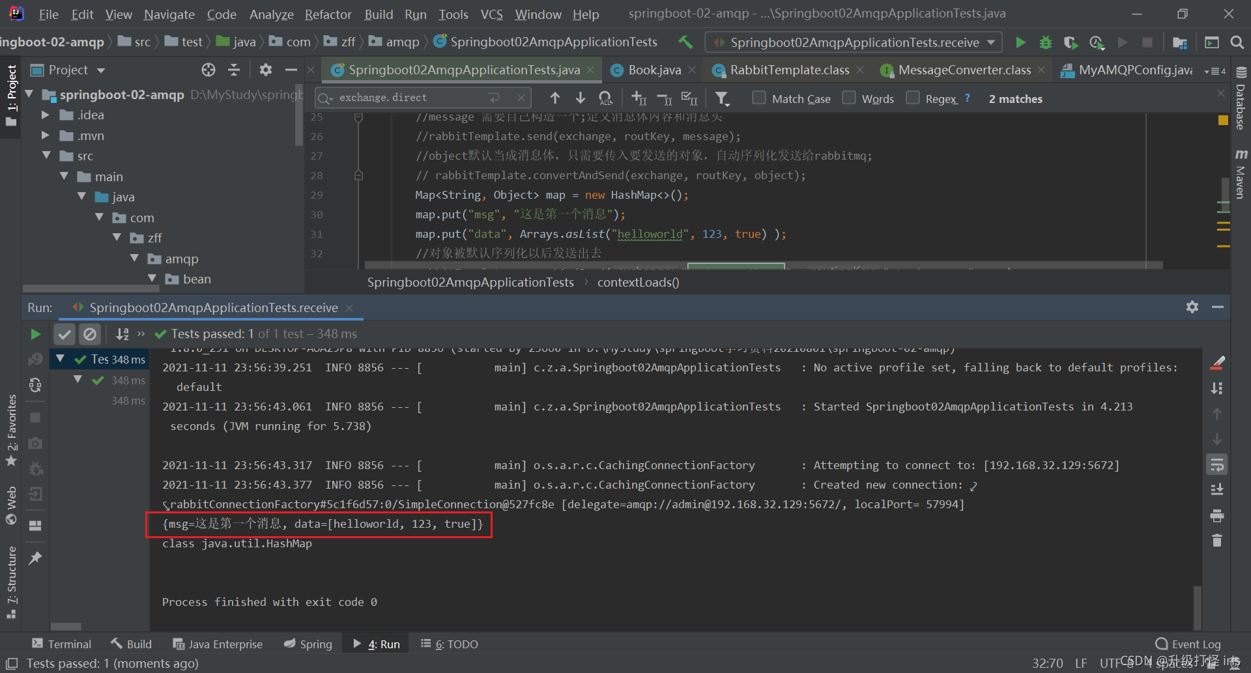Open the VCS menu

tap(491, 14)
